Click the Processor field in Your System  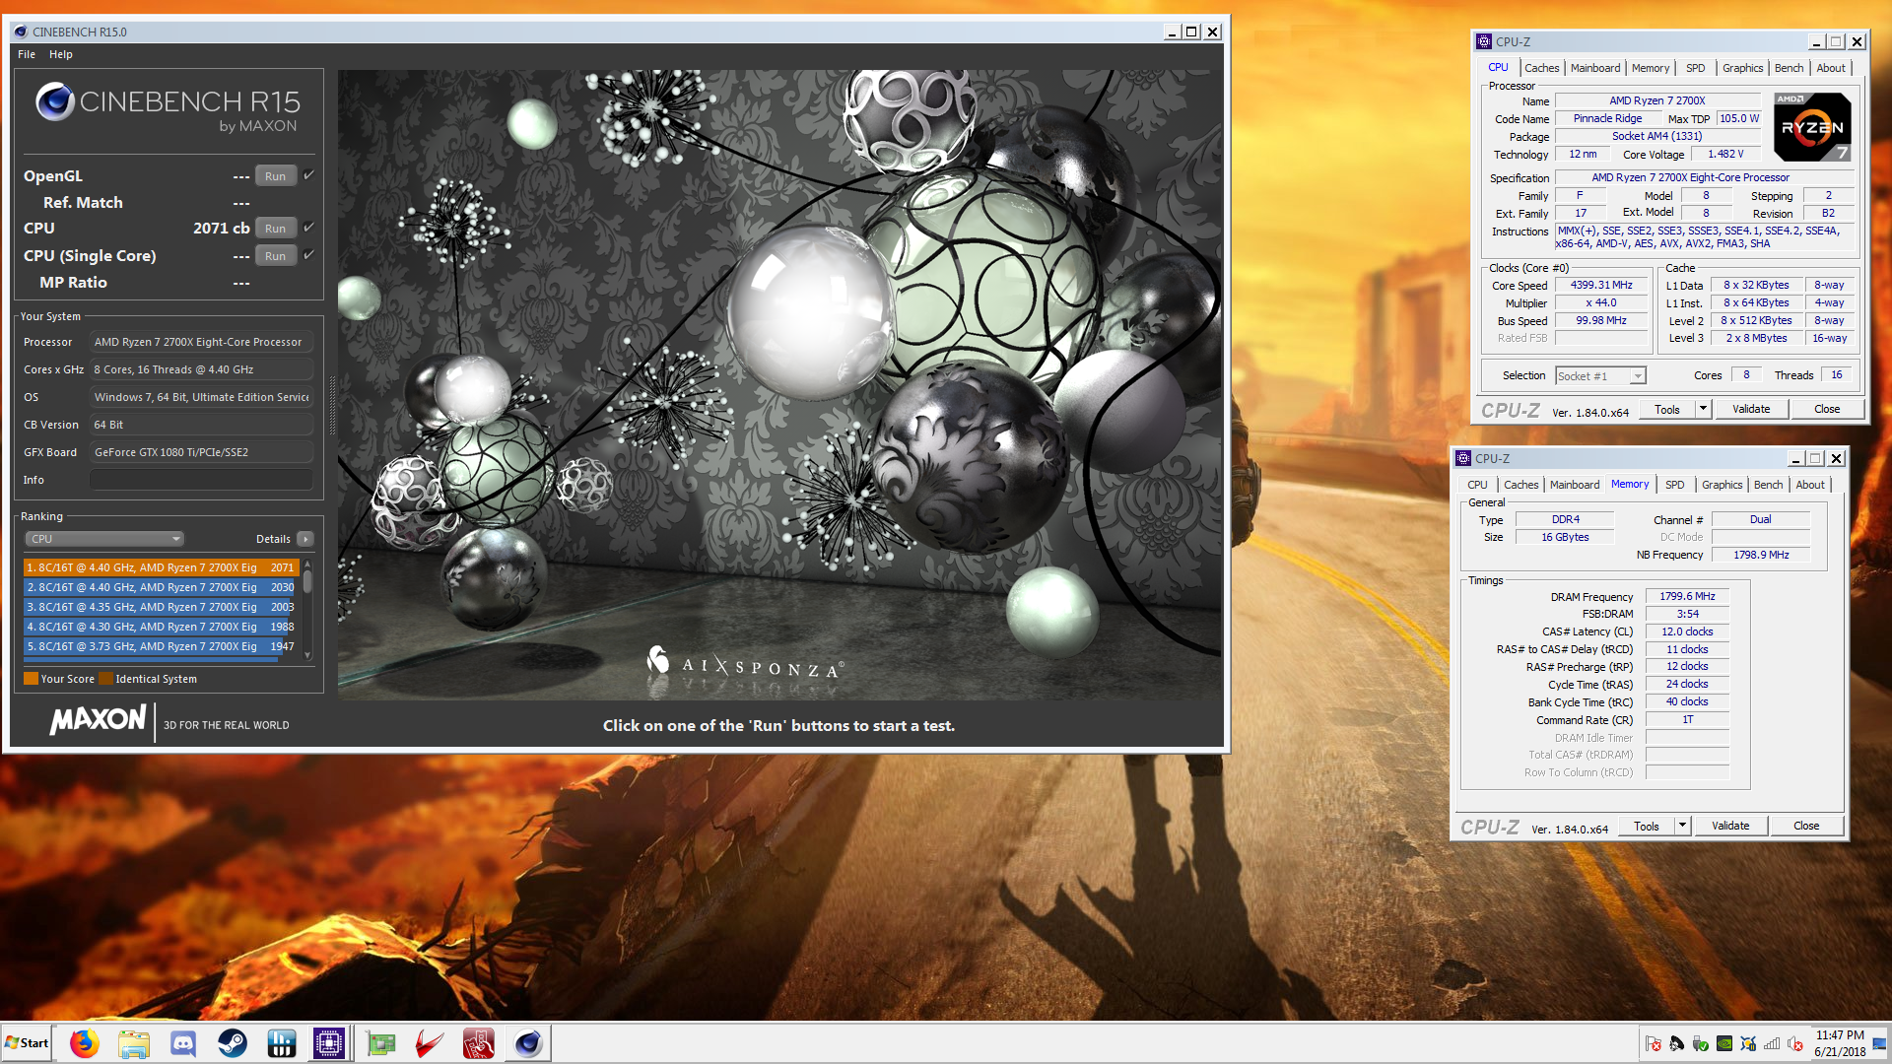(201, 342)
